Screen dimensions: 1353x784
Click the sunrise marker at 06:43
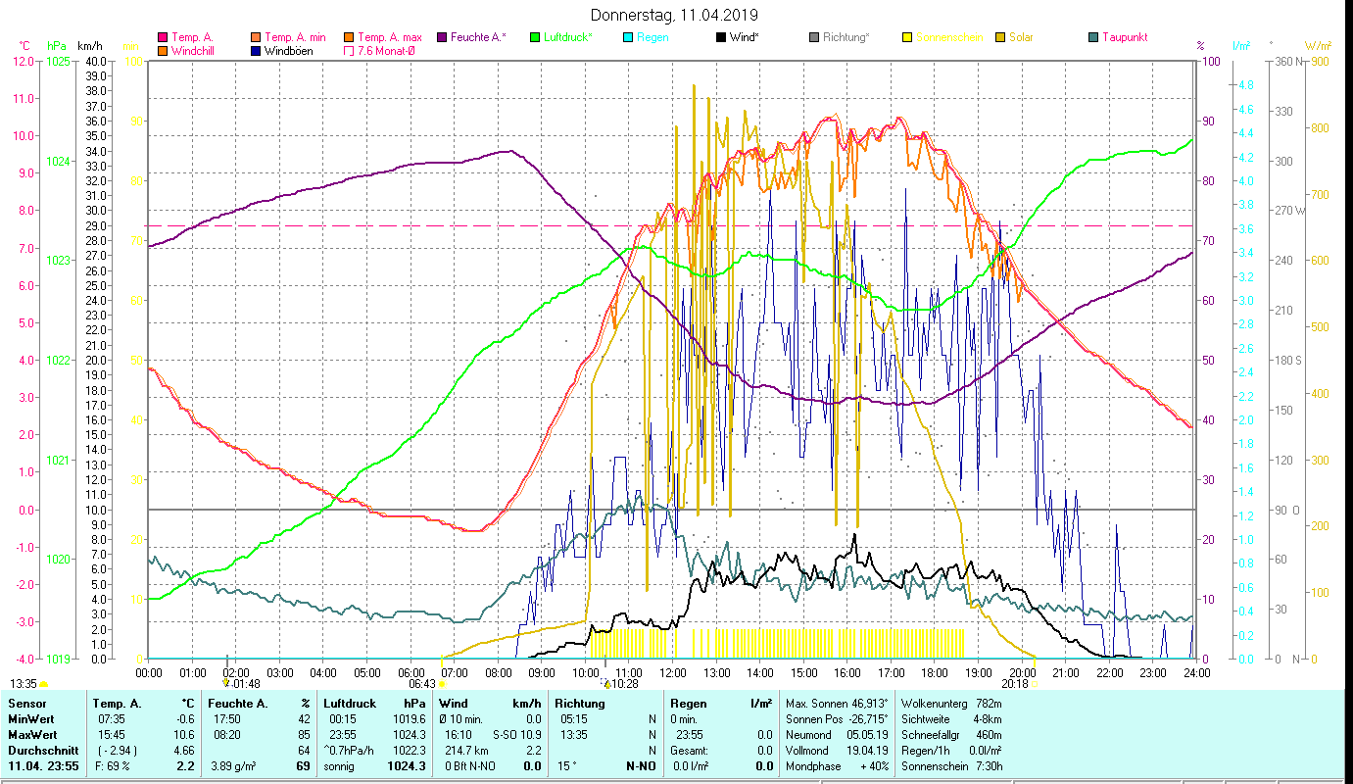[442, 684]
